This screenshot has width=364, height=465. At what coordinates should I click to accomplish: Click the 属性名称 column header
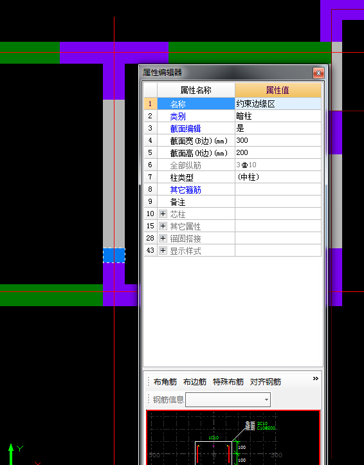[196, 90]
